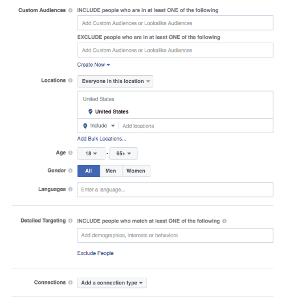Open the Include locations dropdown
Screen dimensions: 306x297
tap(99, 126)
